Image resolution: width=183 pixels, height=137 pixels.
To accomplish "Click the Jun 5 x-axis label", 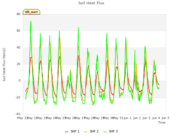I will tap(166, 118).
